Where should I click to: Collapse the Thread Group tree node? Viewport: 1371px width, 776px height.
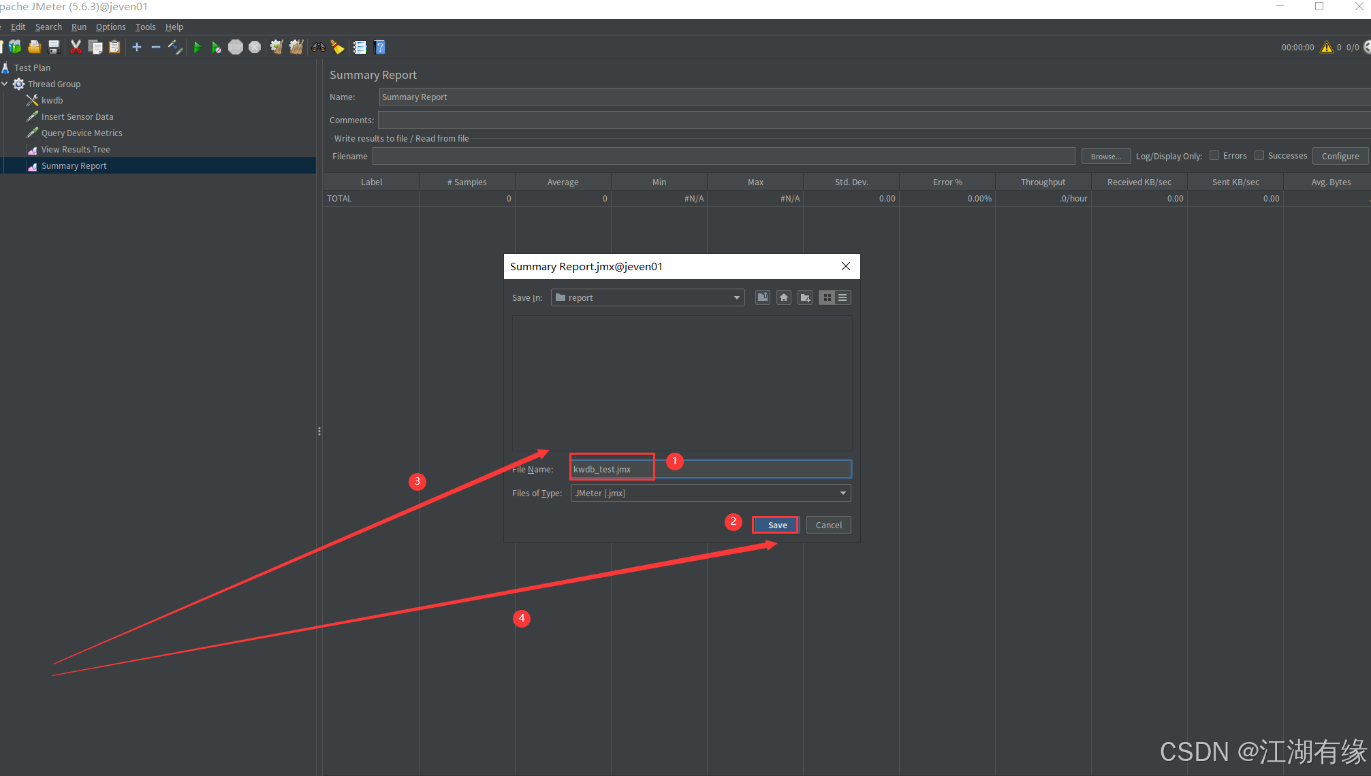[x=5, y=84]
